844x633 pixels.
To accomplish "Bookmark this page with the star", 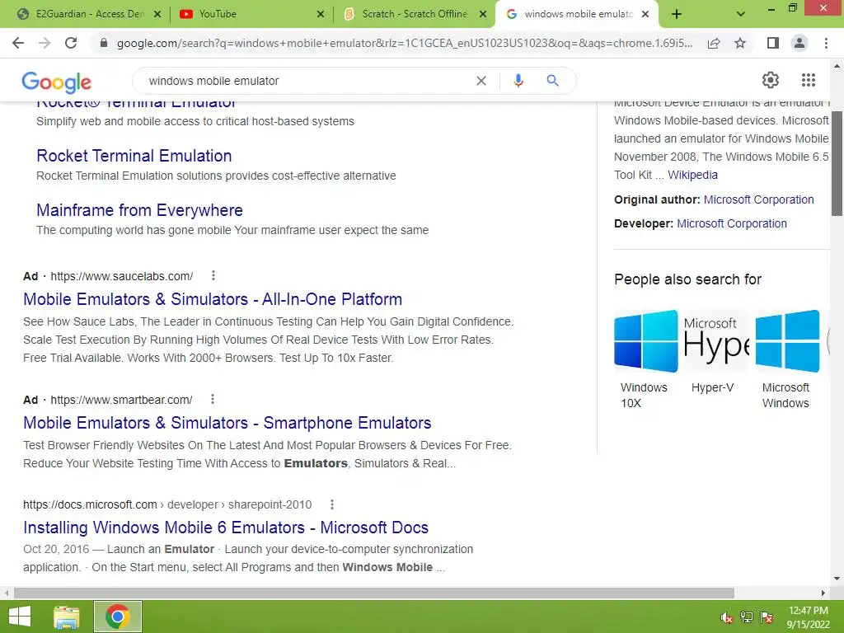I will click(740, 43).
